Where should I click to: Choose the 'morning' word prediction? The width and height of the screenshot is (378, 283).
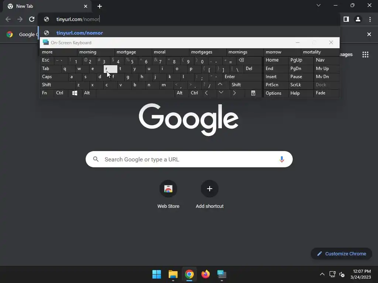[96, 52]
